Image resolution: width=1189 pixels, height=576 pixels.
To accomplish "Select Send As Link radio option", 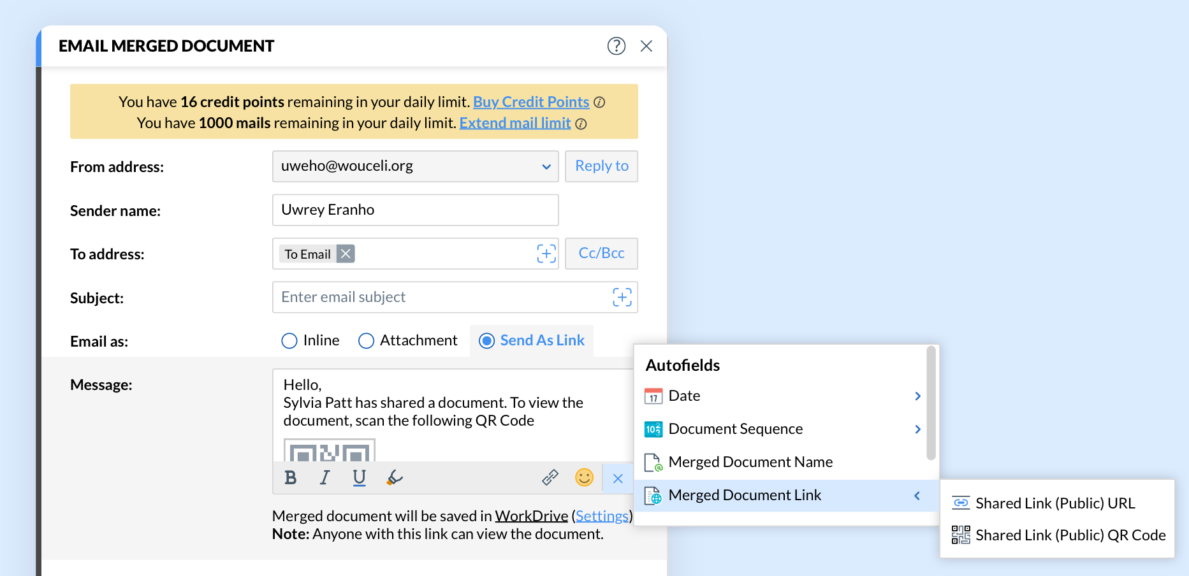I will coord(486,341).
